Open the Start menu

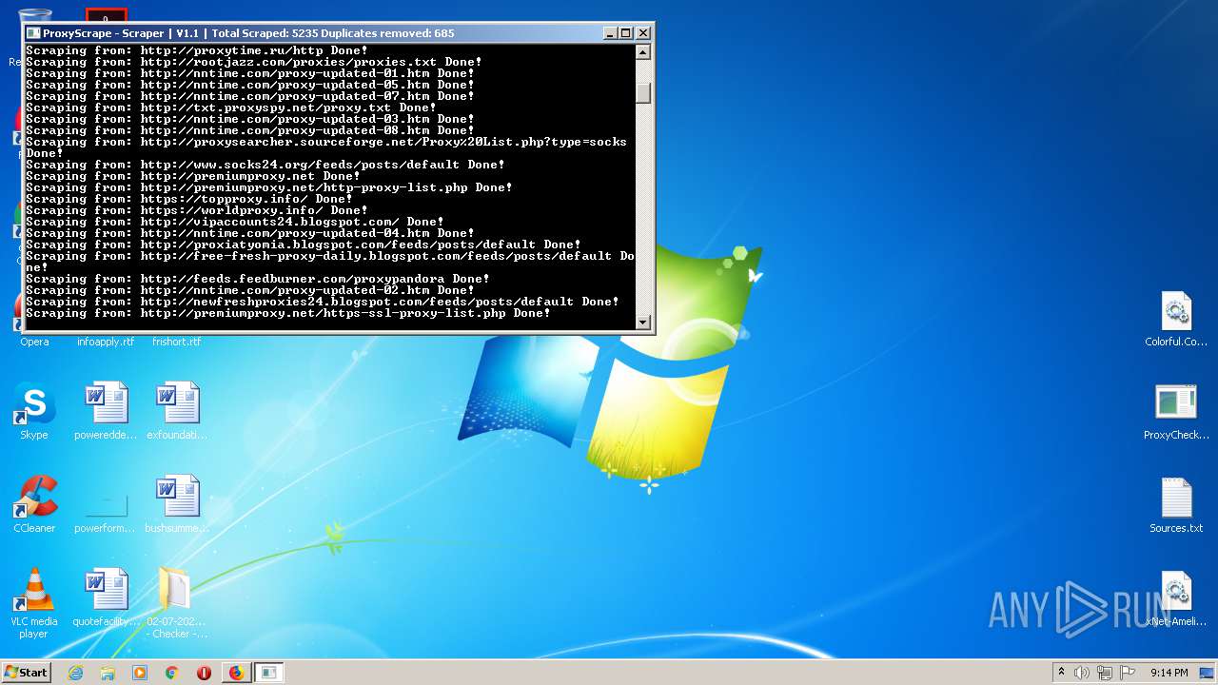pyautogui.click(x=26, y=673)
